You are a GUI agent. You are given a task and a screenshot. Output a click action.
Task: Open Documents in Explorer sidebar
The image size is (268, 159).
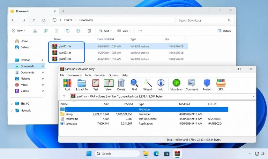coord(27,73)
